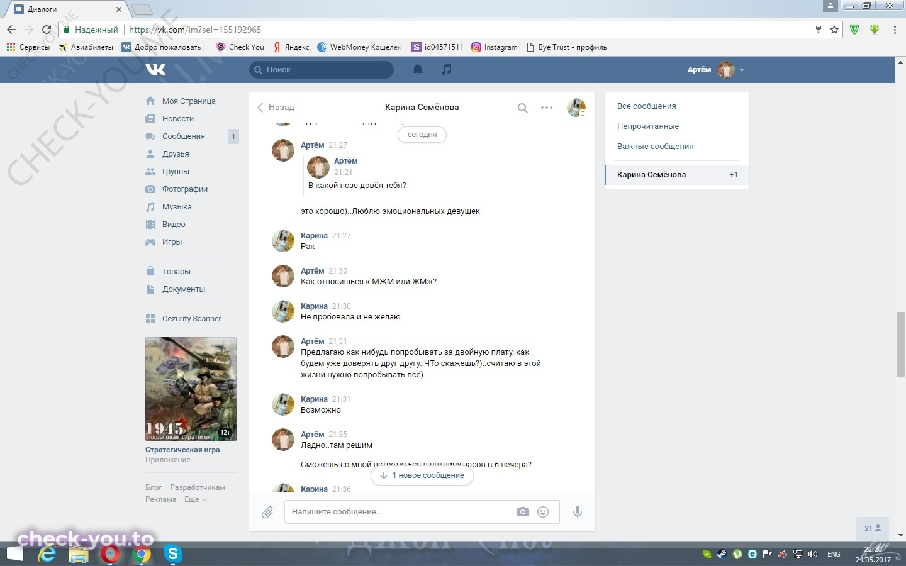
Task: Switch ENG keyboard language indicator
Action: point(834,554)
